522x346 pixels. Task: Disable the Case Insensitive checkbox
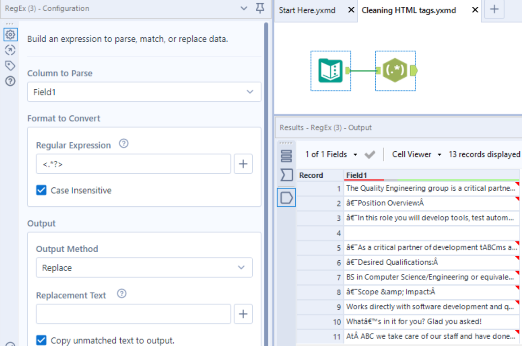pos(41,190)
